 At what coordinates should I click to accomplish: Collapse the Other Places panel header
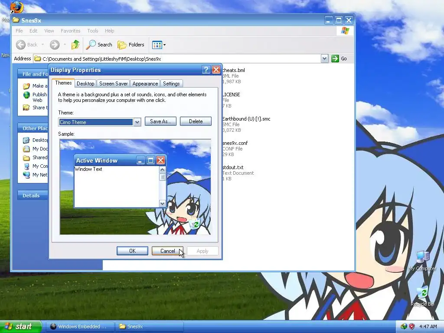(x=33, y=128)
